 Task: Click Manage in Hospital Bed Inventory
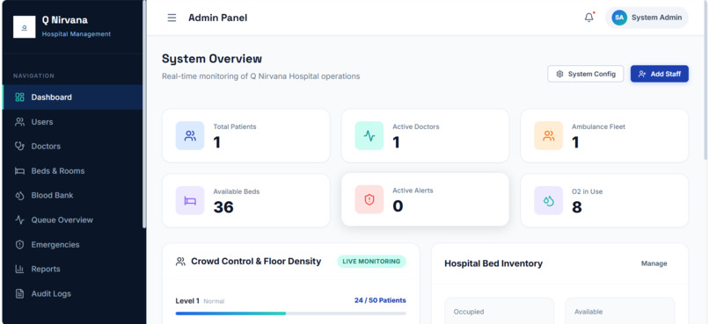(x=654, y=263)
